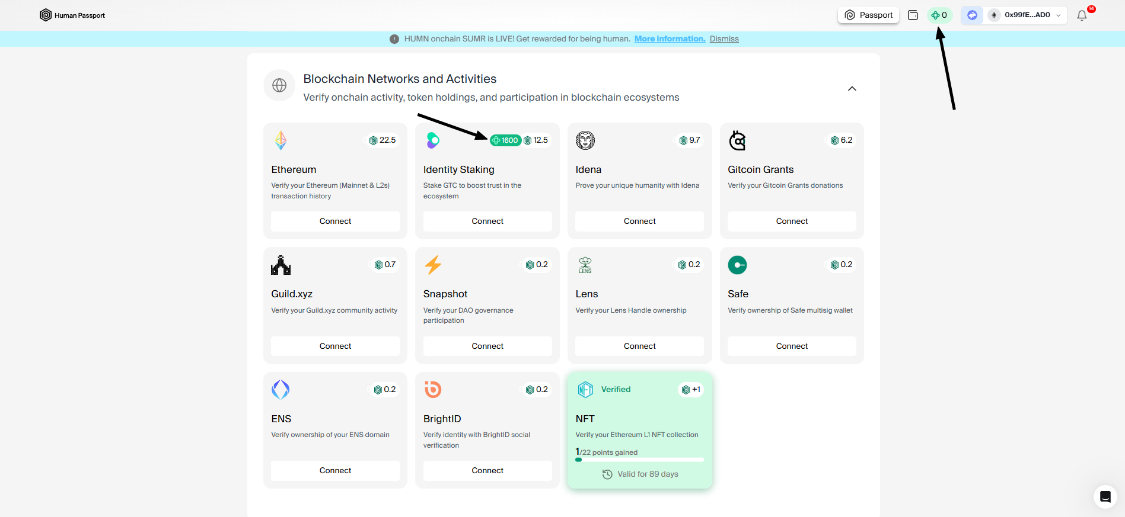
Task: Click the NFT stamp logo icon
Action: [585, 389]
